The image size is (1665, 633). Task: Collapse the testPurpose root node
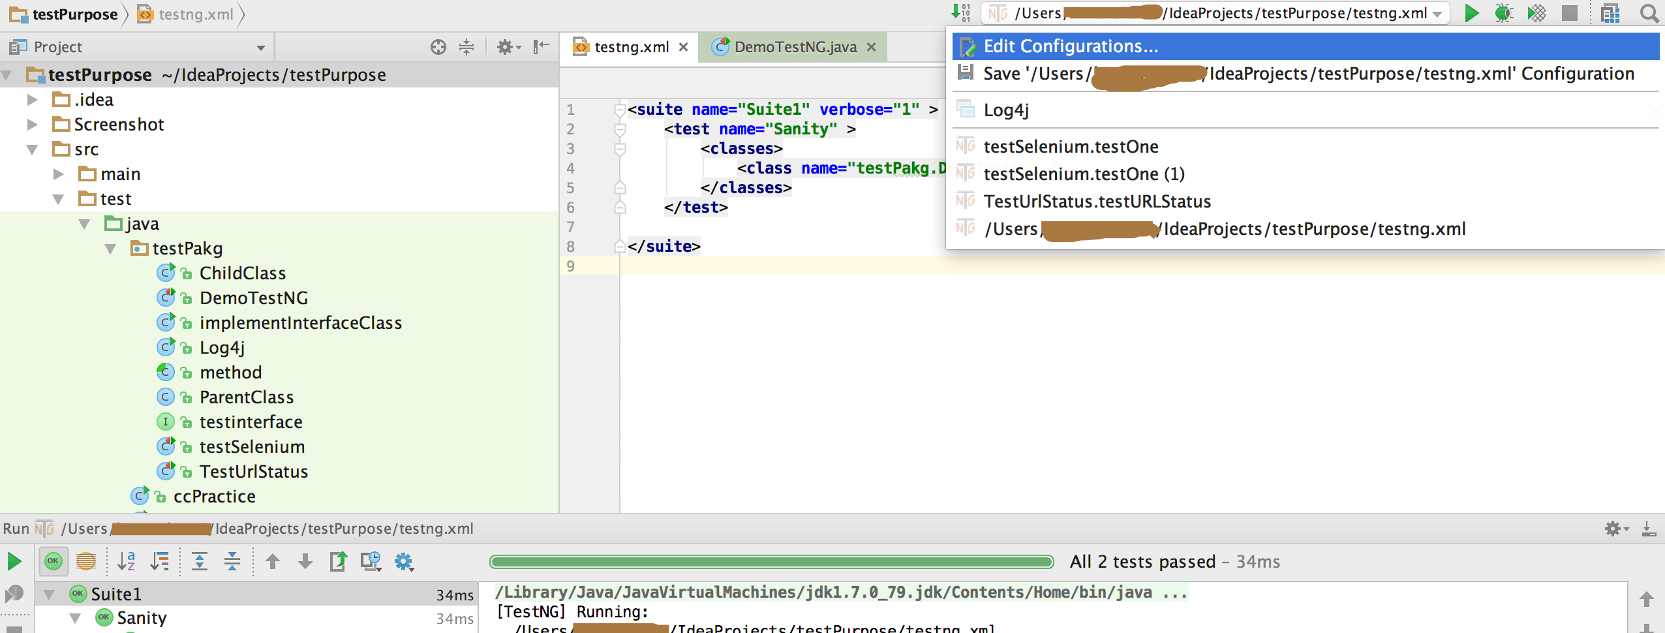pos(7,75)
